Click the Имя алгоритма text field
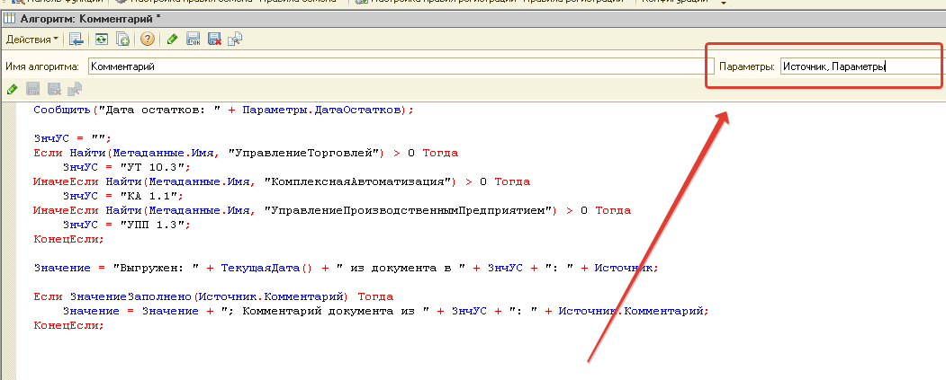Image resolution: width=946 pixels, height=380 pixels. [394, 66]
